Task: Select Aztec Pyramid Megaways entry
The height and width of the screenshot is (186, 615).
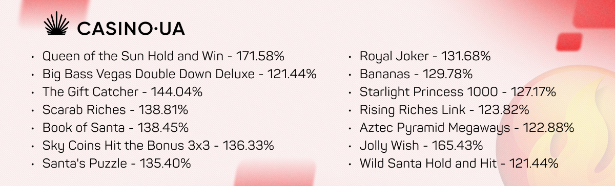Action: 467,128
